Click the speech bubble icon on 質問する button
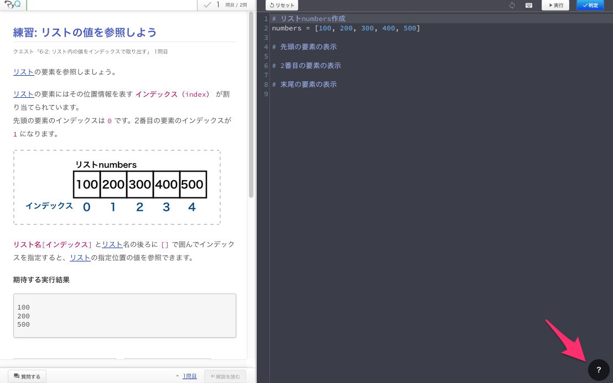 click(x=17, y=375)
